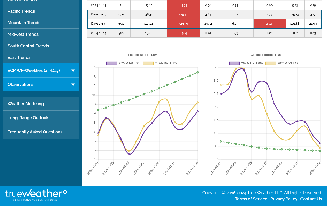Open the Privacy Policy link
This screenshot has width=327, height=206.
pos(284,199)
